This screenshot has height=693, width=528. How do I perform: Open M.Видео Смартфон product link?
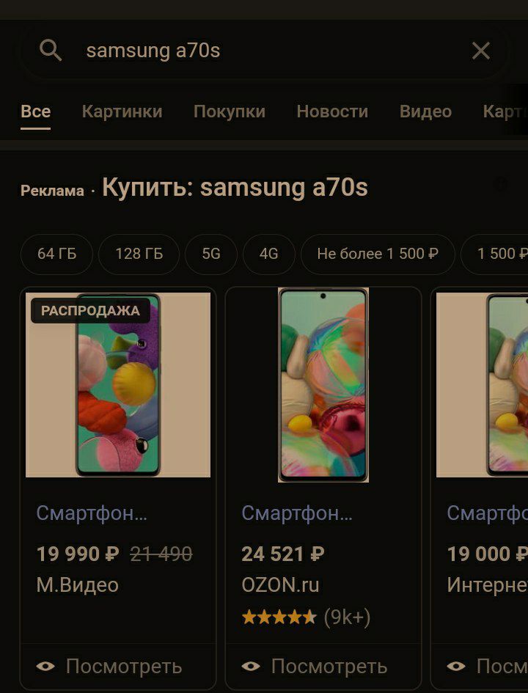tap(92, 513)
